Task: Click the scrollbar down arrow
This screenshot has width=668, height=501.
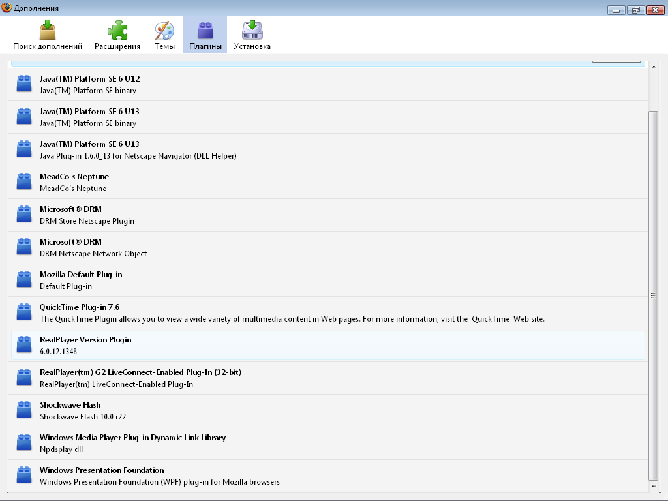Action: click(x=654, y=486)
